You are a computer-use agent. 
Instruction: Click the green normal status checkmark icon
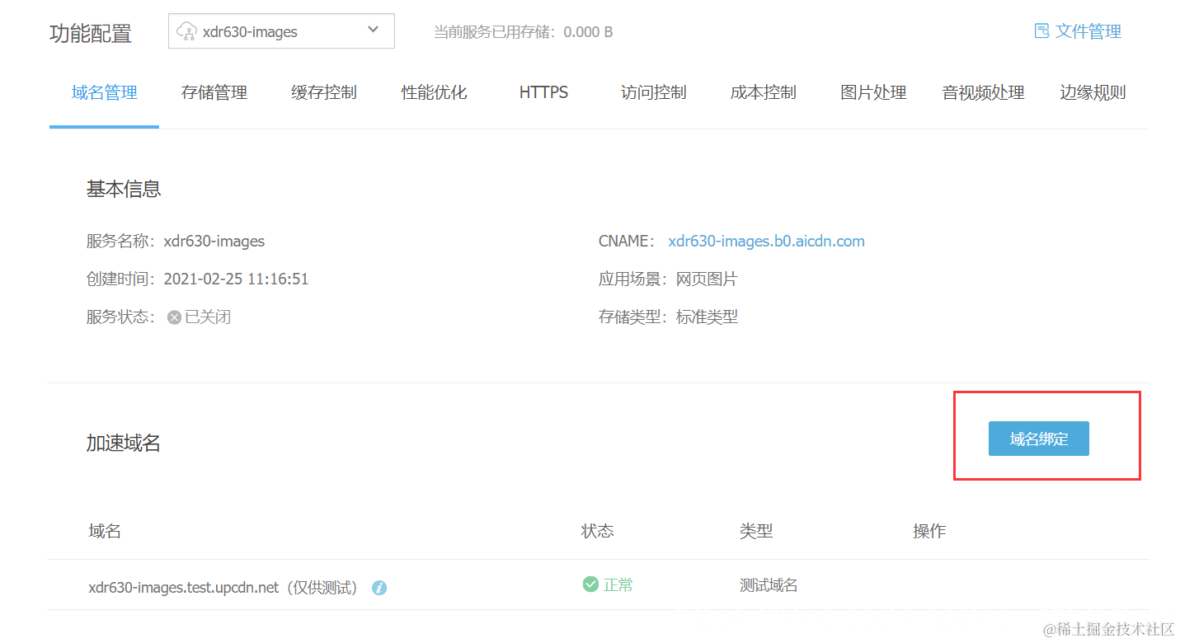[x=590, y=584]
